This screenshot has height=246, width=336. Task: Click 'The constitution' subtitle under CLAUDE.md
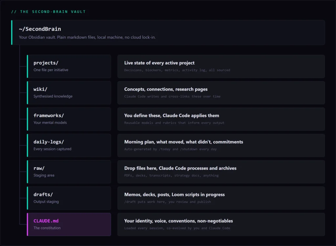[x=47, y=228]
